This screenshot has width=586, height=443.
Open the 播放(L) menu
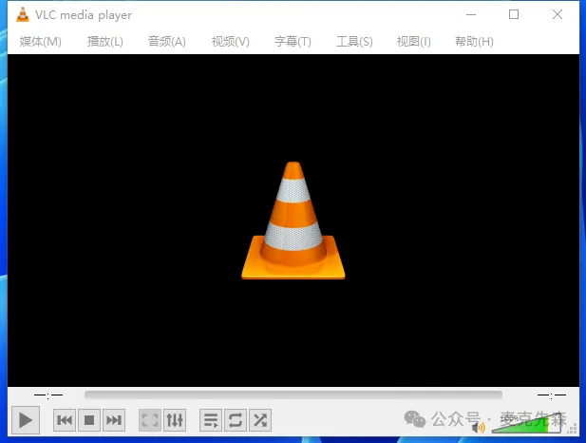point(105,41)
